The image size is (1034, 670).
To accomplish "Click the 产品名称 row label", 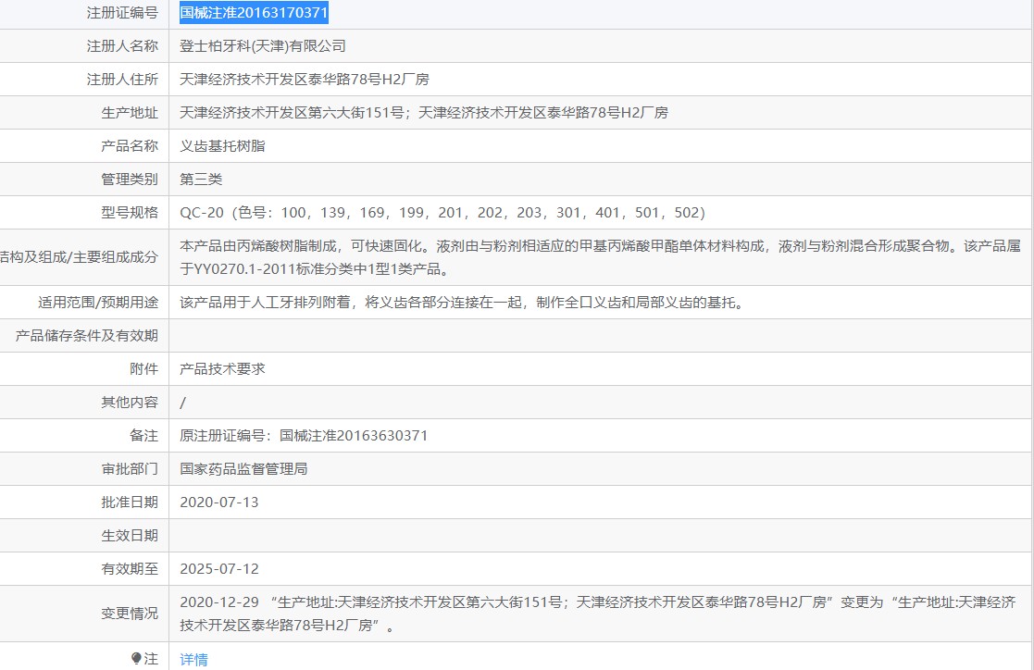I will (x=130, y=145).
